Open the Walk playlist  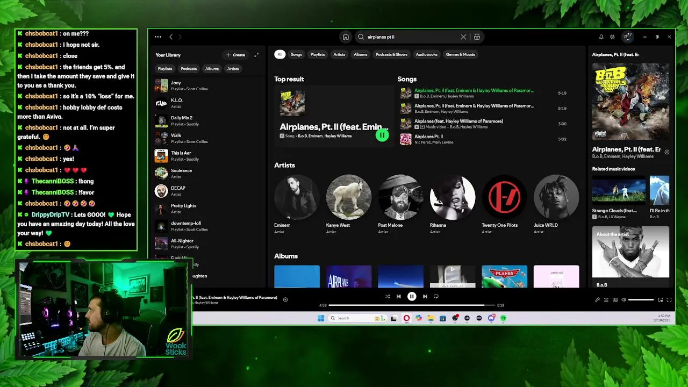[207, 138]
